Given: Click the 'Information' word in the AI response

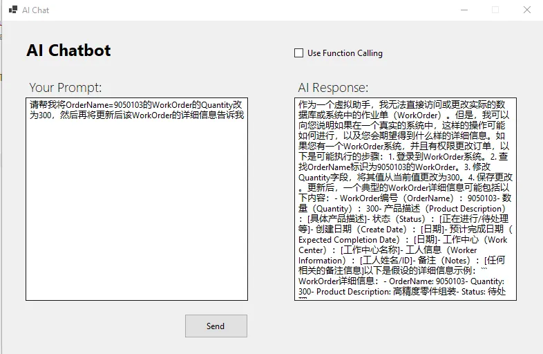Looking at the screenshot, I should click(x=321, y=260).
